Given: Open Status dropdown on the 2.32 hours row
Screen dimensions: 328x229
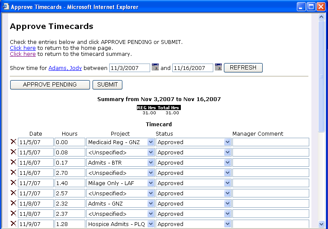Looking at the screenshot, I should (227, 203).
